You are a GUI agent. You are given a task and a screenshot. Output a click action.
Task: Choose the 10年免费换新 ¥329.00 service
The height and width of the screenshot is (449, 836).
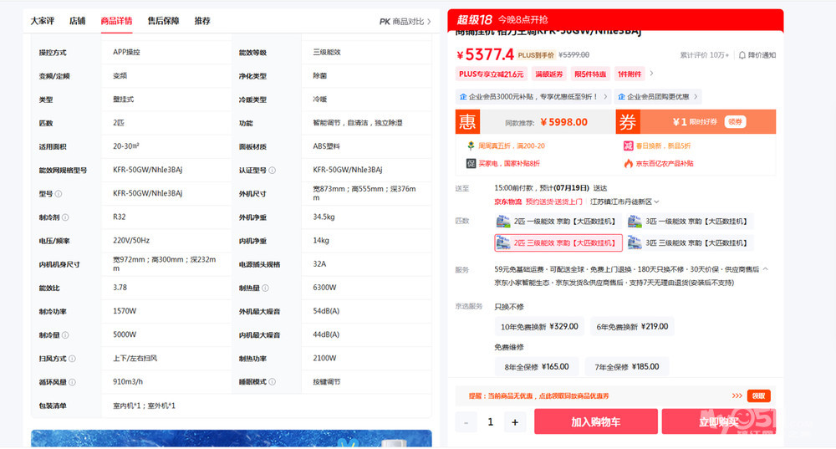coord(539,327)
